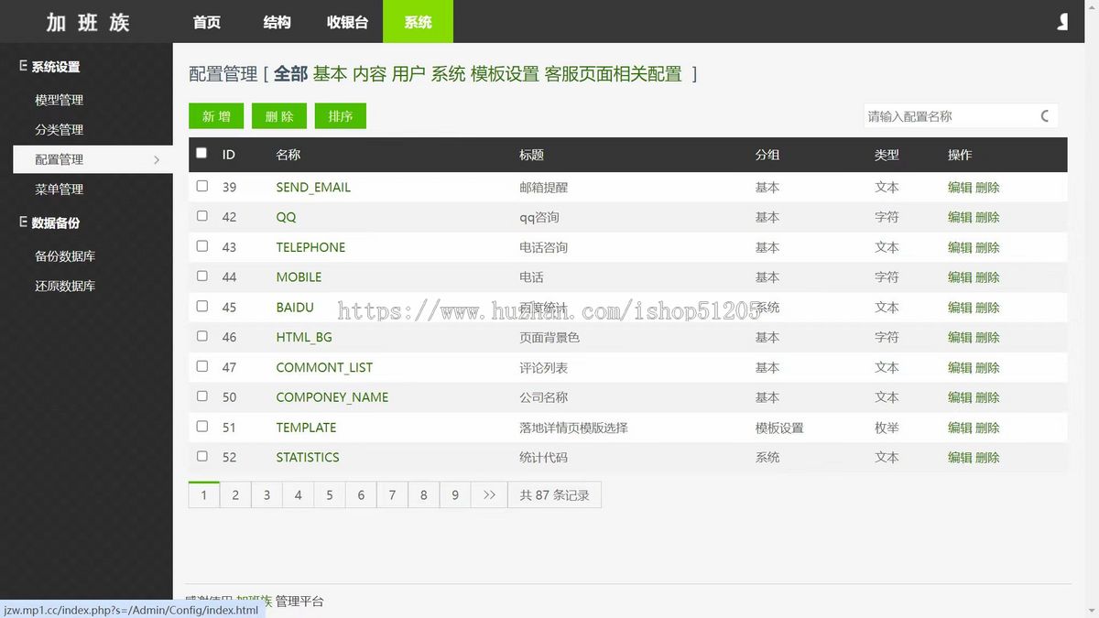Click 编辑 in the QQ row

pyautogui.click(x=960, y=217)
